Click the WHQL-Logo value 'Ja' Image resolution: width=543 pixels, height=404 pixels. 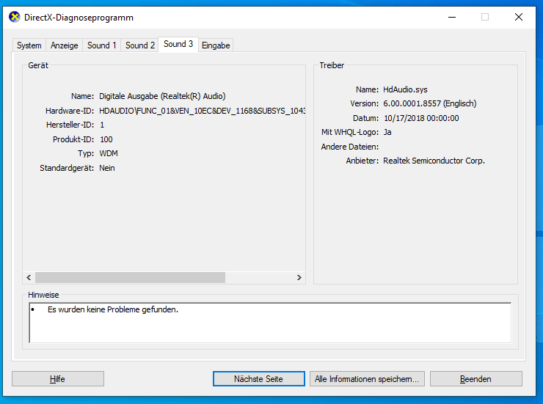387,132
